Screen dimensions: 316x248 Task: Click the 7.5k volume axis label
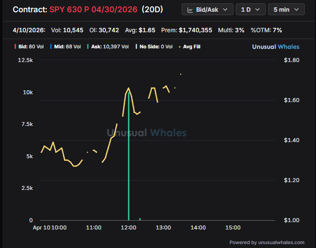27,124
